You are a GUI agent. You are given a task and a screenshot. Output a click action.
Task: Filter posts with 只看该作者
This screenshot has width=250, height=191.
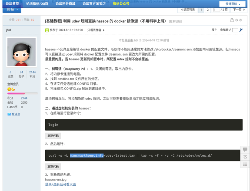point(96,30)
